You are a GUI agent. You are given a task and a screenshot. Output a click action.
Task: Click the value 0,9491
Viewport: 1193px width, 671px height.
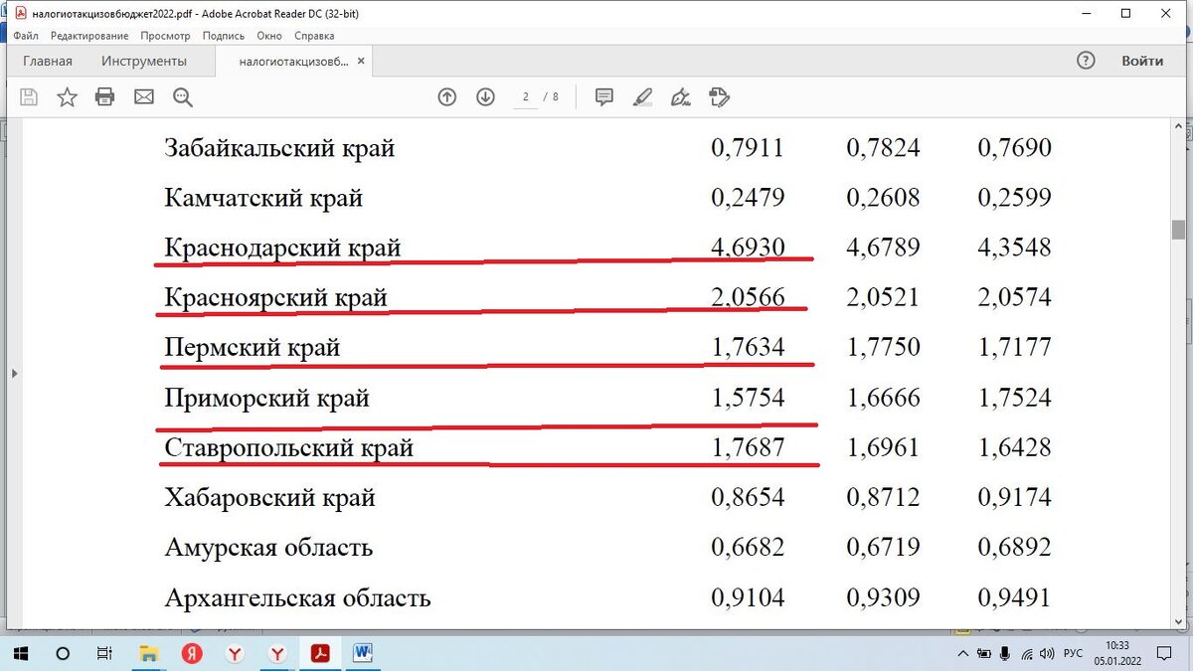click(x=1014, y=598)
